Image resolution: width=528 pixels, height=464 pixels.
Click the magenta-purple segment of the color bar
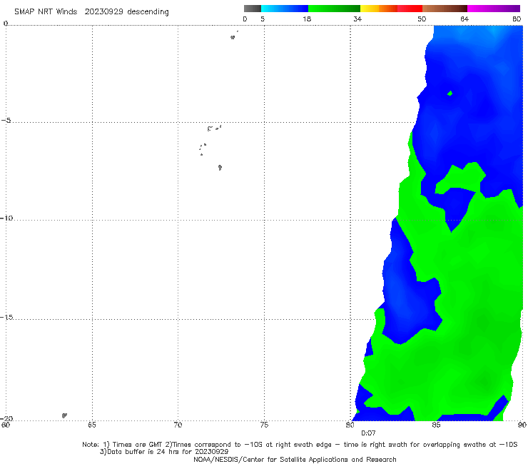pos(494,9)
